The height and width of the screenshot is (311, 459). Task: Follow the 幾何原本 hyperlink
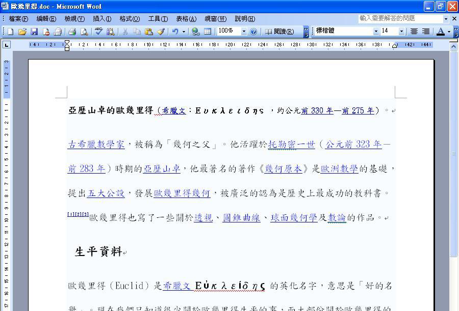283,169
